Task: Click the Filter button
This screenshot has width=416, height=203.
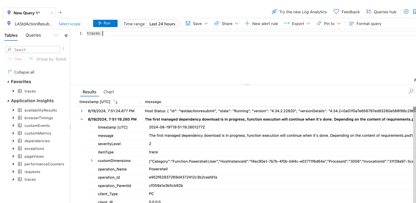Action: 15,59
